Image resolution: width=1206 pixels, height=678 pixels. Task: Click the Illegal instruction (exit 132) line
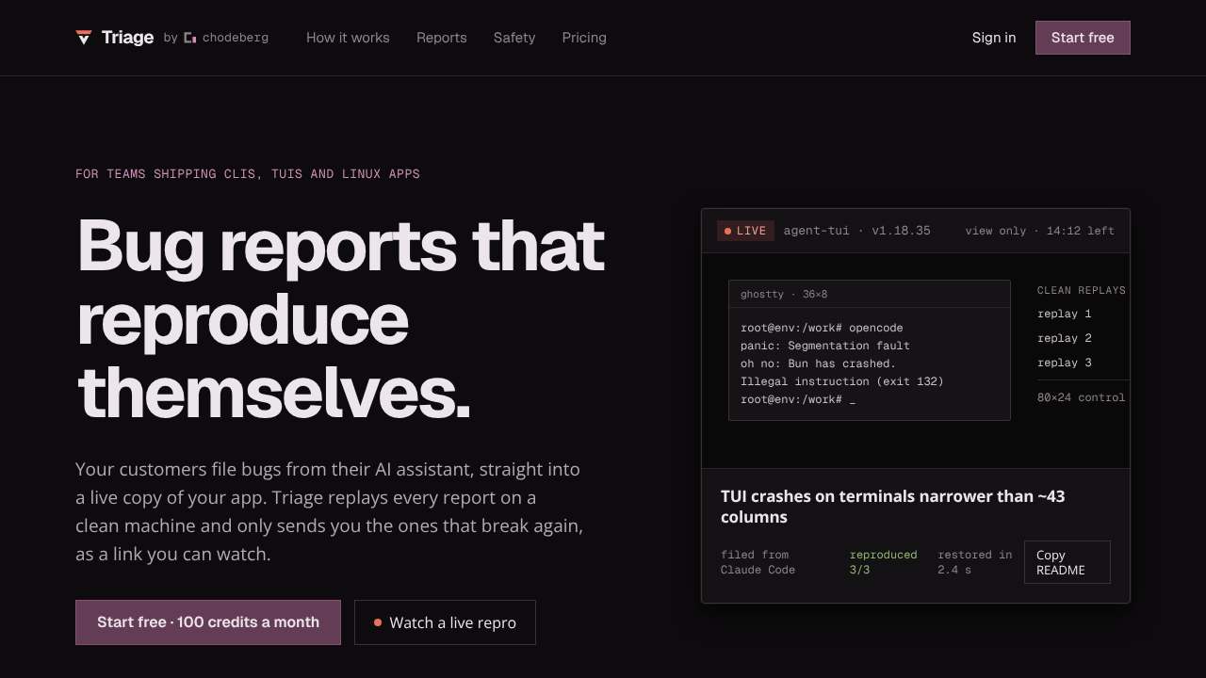[842, 381]
